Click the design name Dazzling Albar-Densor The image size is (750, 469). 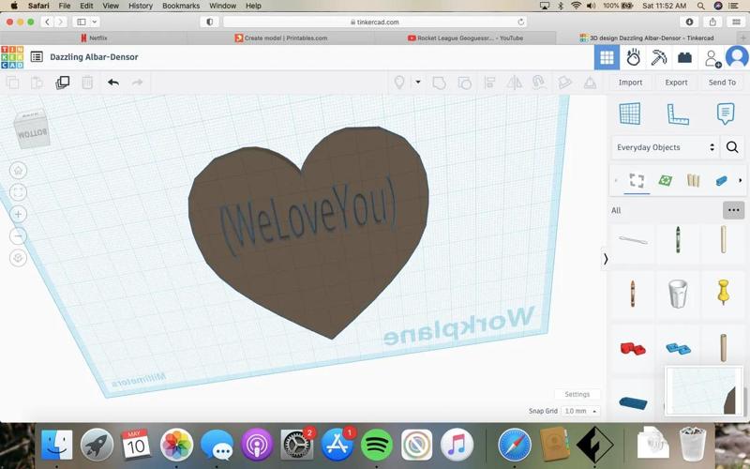pos(95,57)
